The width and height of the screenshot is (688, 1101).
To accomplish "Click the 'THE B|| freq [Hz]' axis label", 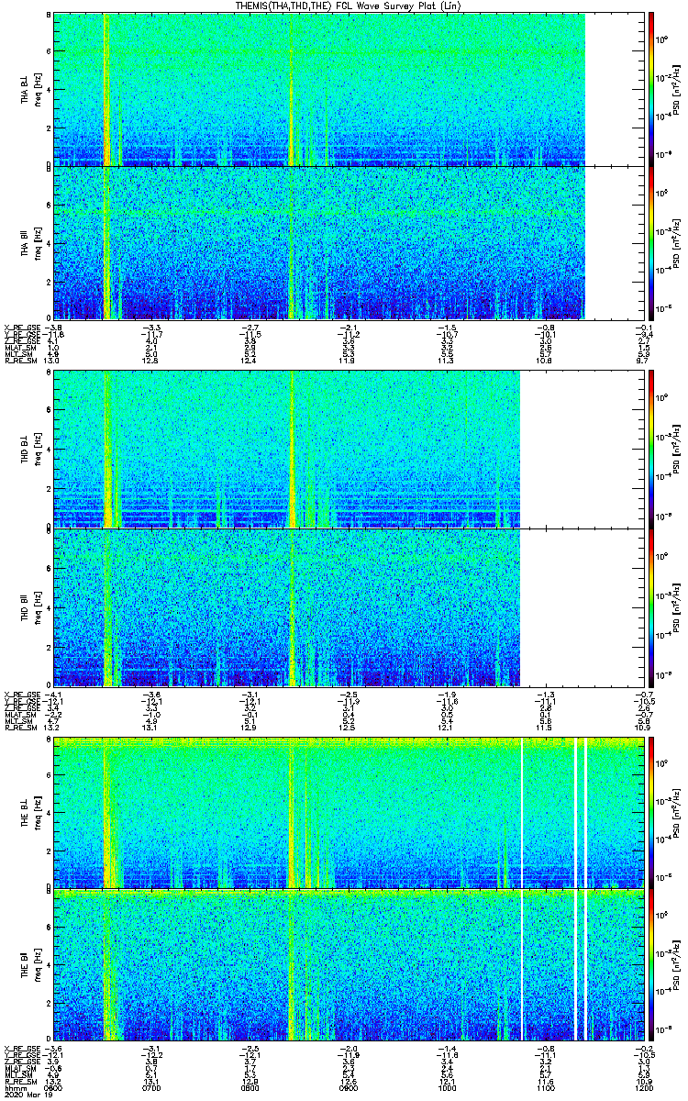I will [x=31, y=966].
